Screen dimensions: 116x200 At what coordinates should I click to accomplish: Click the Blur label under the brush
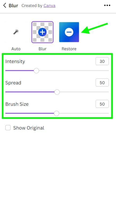tap(42, 49)
